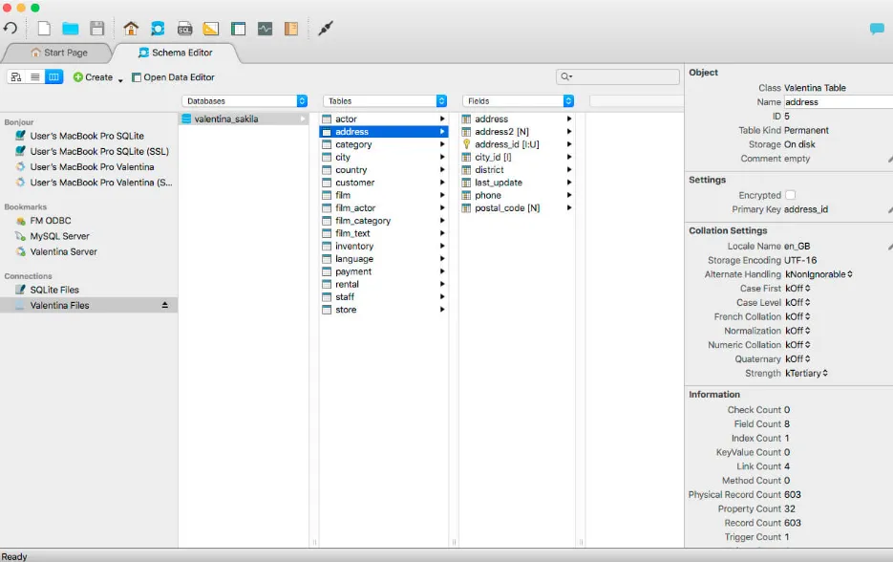Select the store table
Image resolution: width=893 pixels, height=562 pixels.
[x=384, y=310]
